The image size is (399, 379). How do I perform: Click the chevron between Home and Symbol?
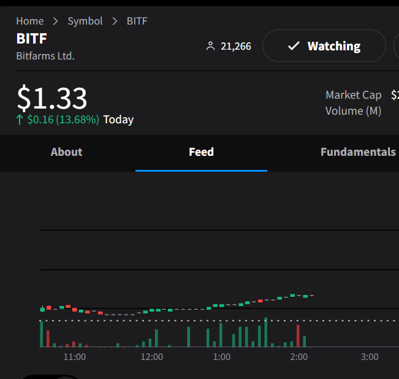[x=56, y=21]
